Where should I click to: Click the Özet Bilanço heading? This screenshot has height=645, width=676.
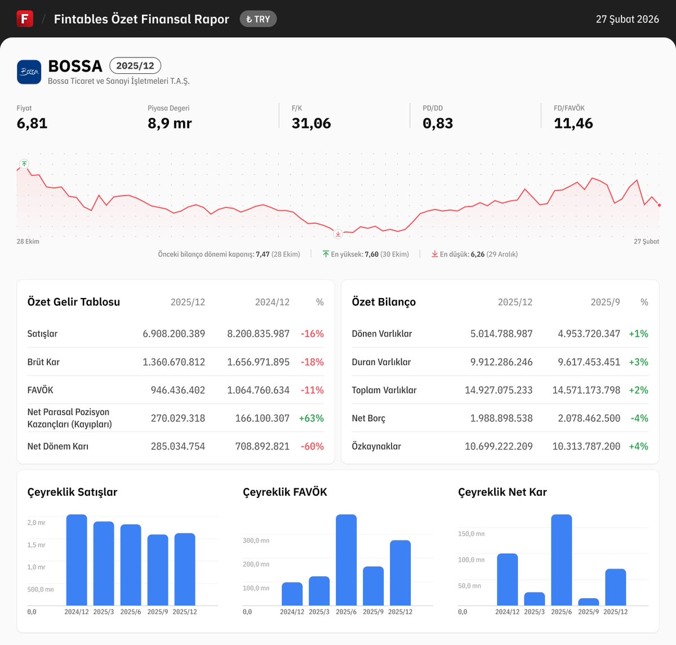(x=384, y=302)
